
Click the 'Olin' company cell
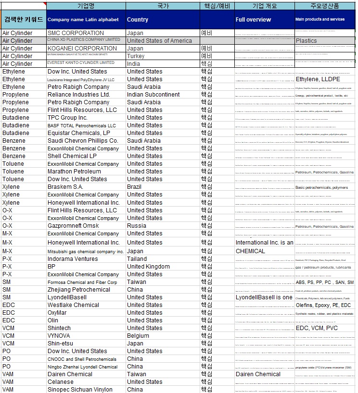86,320
